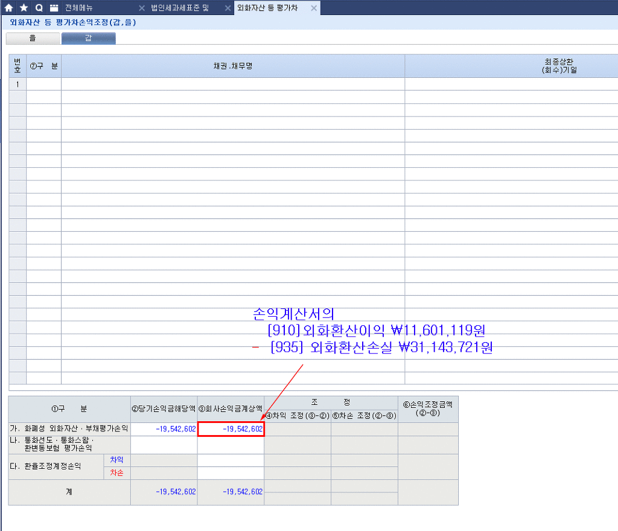Click the ④차익 조정 cell in row 가

click(x=298, y=429)
